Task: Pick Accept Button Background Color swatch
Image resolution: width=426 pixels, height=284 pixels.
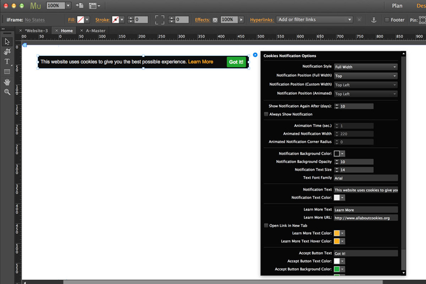Action: click(337, 269)
